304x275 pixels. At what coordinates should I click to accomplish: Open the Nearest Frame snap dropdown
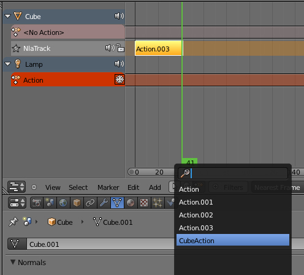coord(278,187)
